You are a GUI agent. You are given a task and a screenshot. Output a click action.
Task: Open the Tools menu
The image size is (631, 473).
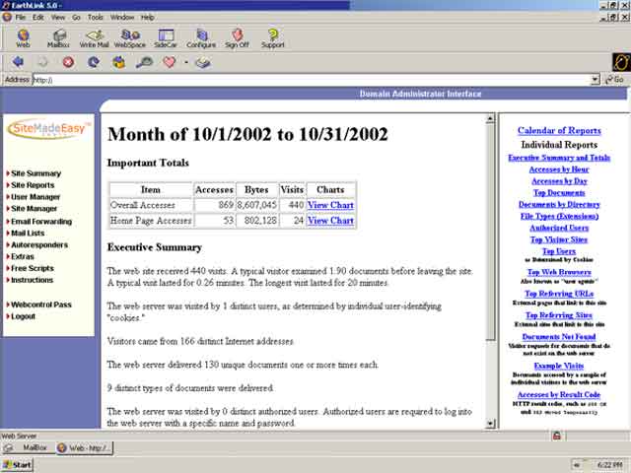click(x=95, y=17)
